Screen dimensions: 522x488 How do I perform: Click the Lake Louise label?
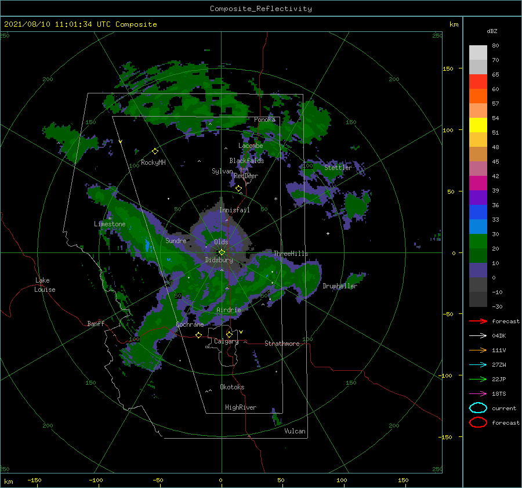pos(45,285)
